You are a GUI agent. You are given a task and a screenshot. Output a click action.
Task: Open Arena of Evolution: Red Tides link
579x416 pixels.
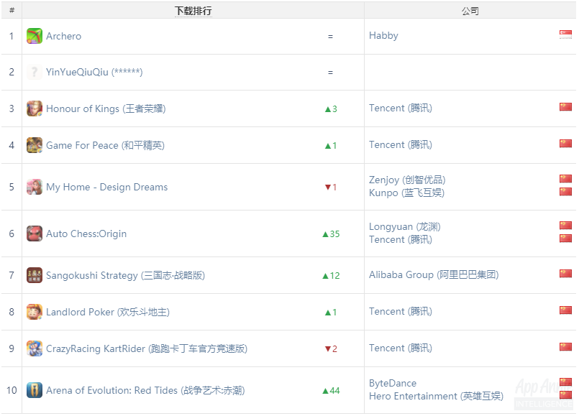[x=145, y=390]
